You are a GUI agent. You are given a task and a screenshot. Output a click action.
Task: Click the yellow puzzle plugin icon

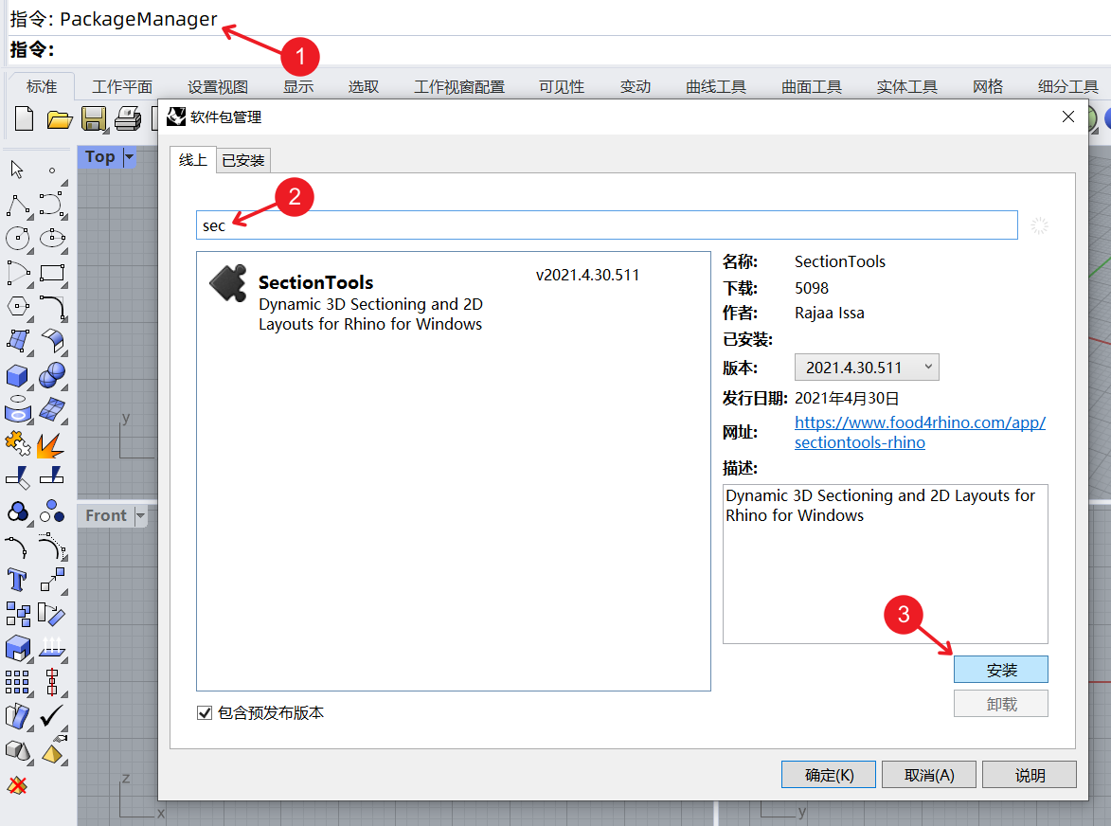(17, 442)
